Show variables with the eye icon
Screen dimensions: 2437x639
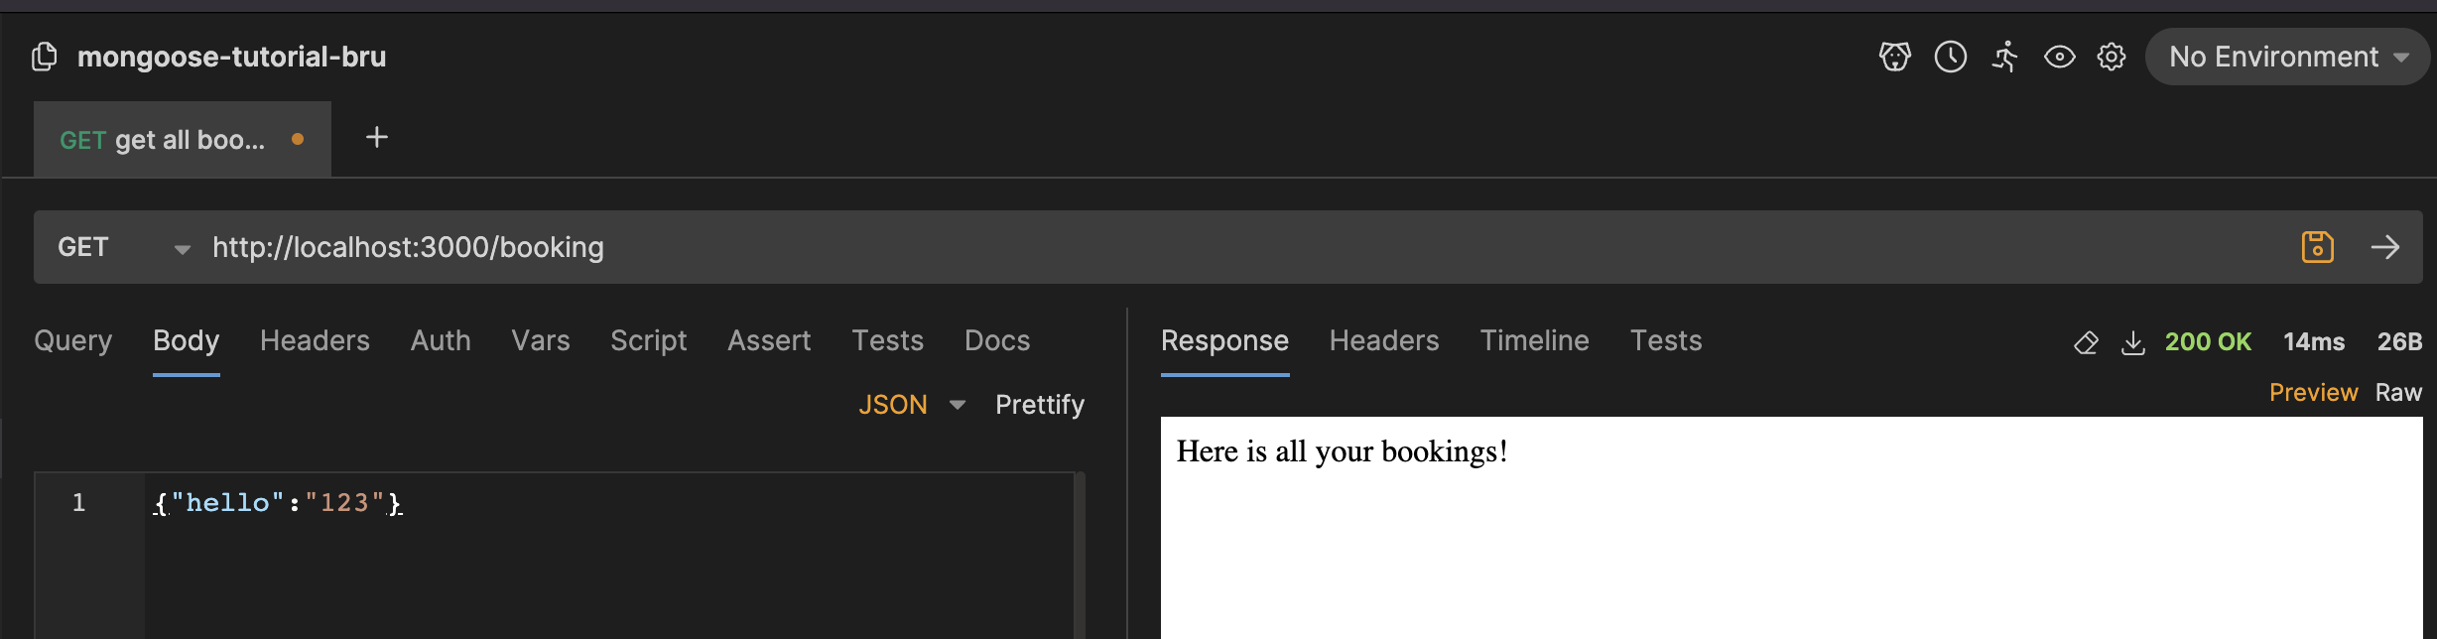pos(2059,58)
